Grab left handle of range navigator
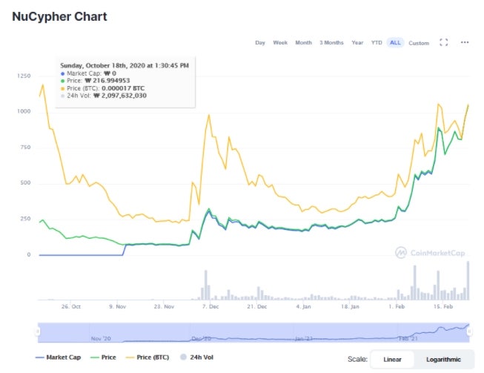Image resolution: width=484 pixels, height=373 pixels. tap(38, 331)
